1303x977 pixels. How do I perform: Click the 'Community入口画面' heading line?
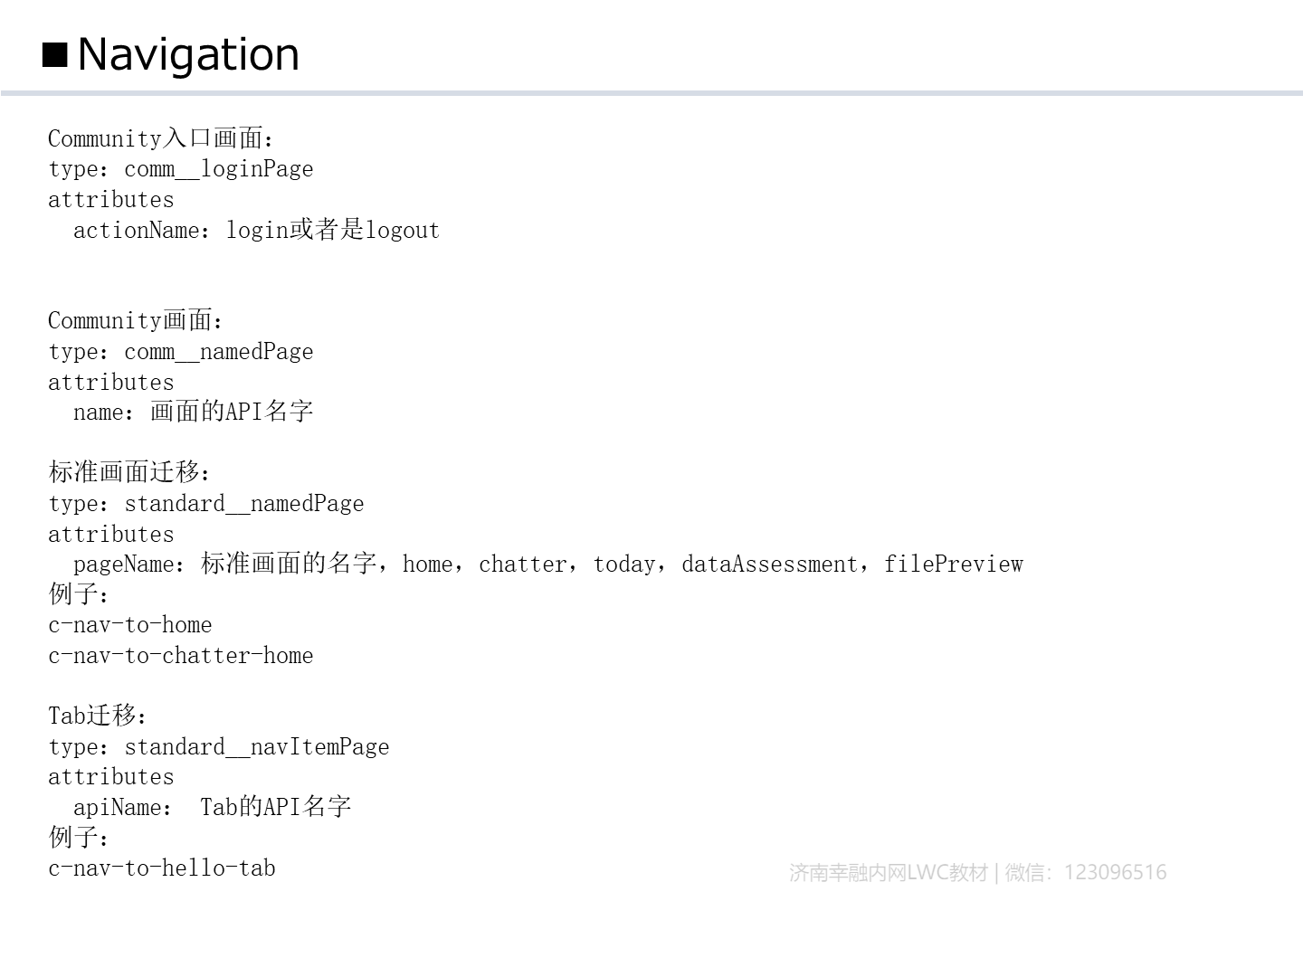coord(160,138)
